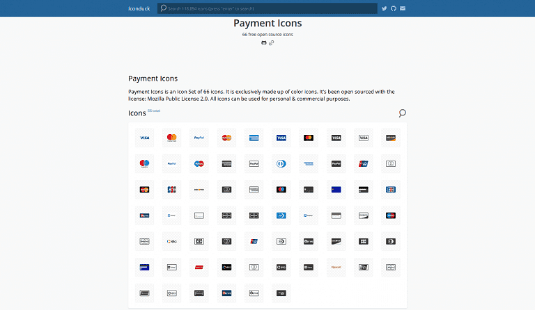Click the magnifier icon beside Icons heading

[402, 113]
